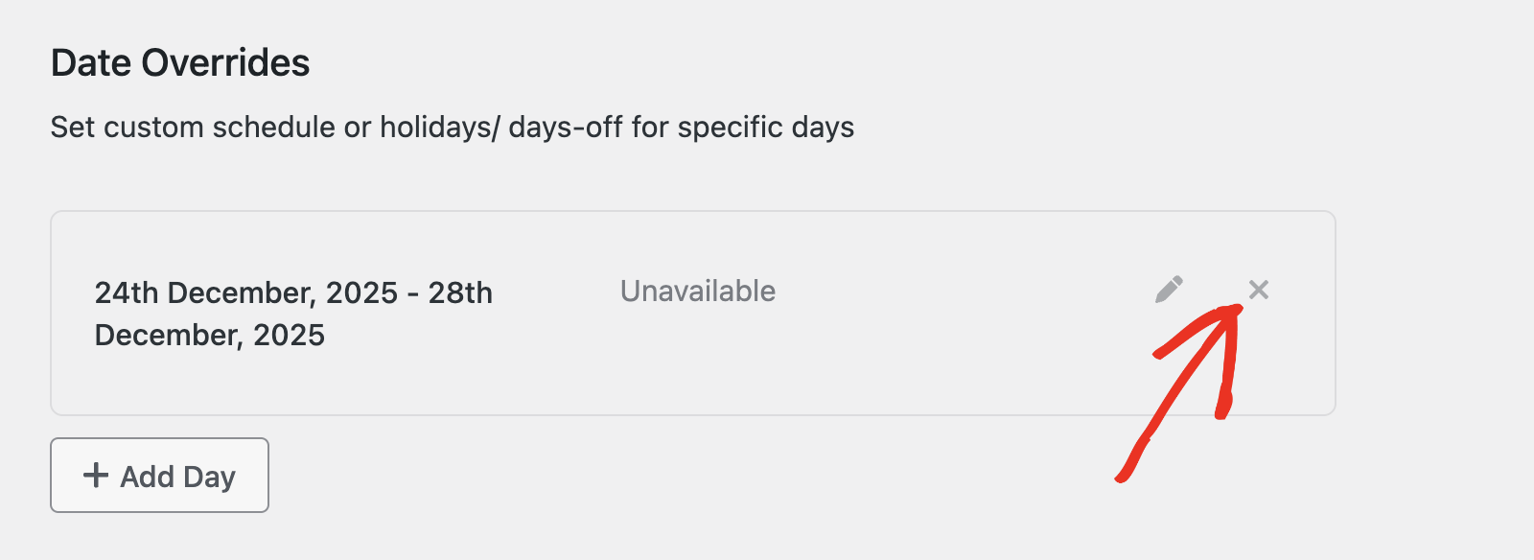The image size is (1534, 560).
Task: Select the edit icon for the December override
Action: click(x=1169, y=289)
